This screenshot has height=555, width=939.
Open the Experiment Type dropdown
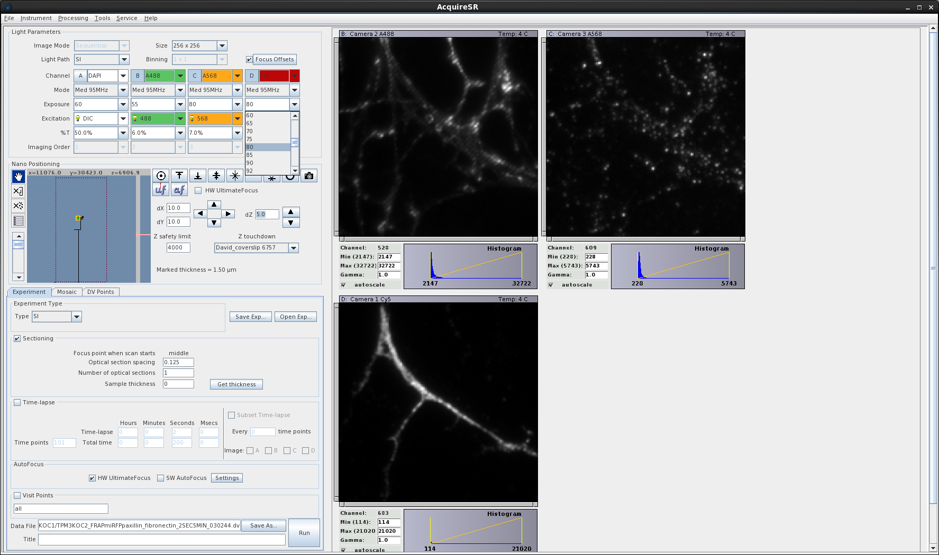(77, 317)
